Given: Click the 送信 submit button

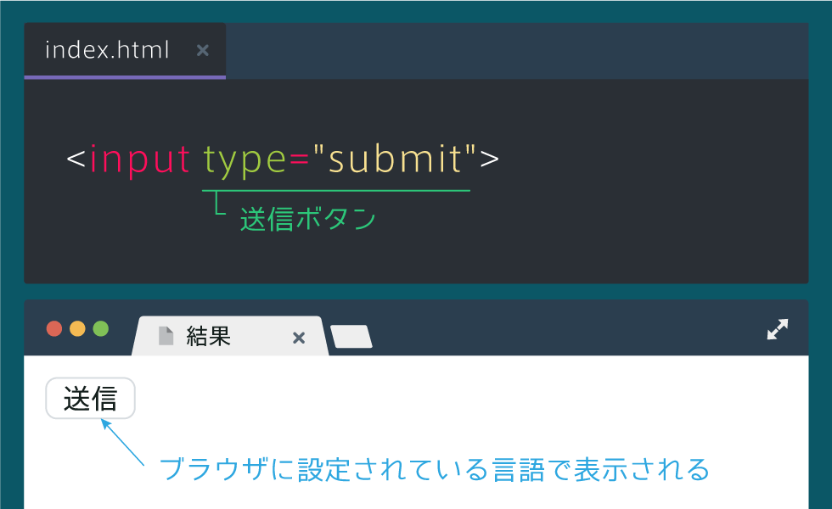Looking at the screenshot, I should pos(90,398).
